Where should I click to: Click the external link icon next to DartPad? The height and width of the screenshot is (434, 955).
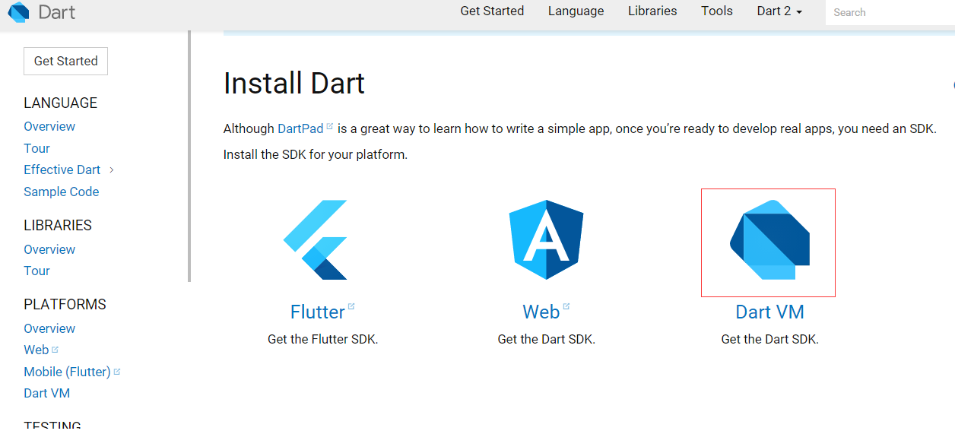330,126
